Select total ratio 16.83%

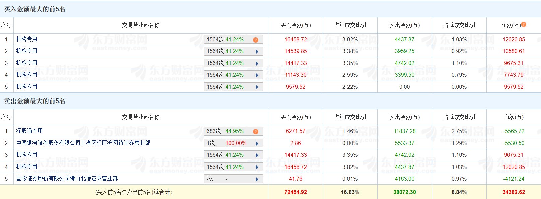click(350, 192)
